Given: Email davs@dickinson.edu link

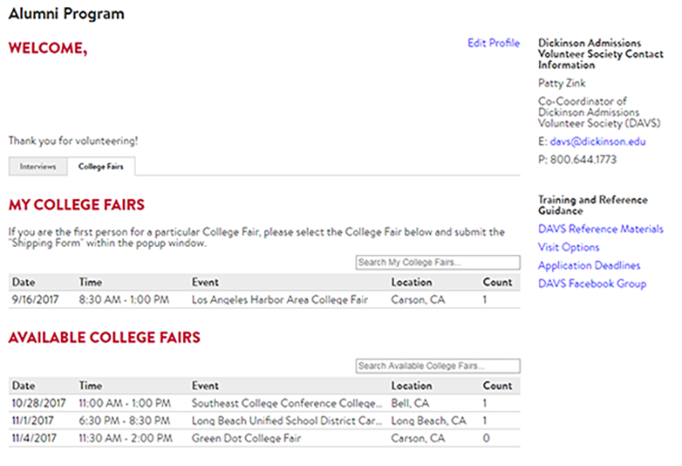Looking at the screenshot, I should pos(598,142).
